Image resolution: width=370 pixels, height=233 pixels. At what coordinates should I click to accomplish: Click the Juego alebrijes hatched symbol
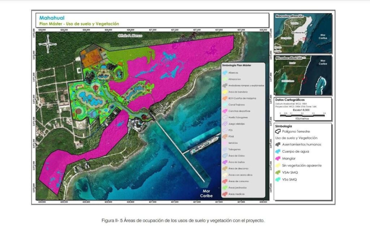pyautogui.click(x=225, y=123)
